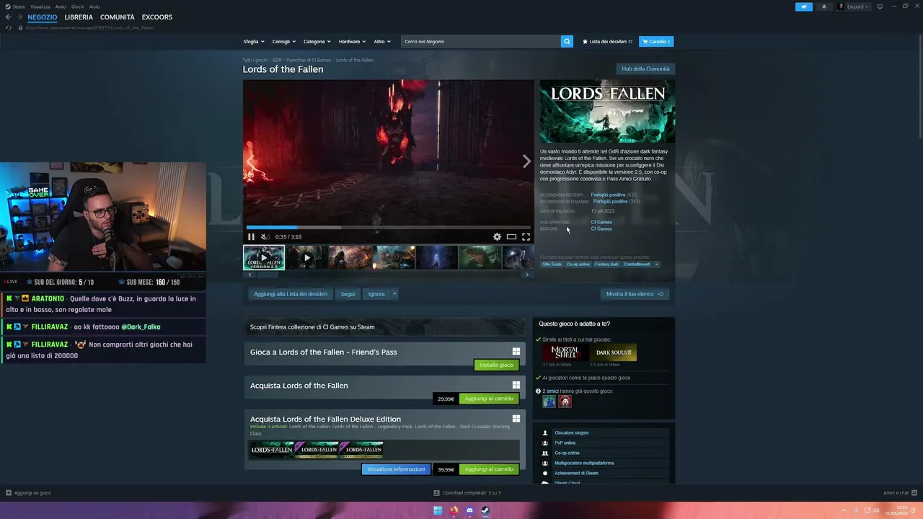This screenshot has width=923, height=519.
Task: Open the ExcoorS account dropdown
Action: [x=854, y=6]
